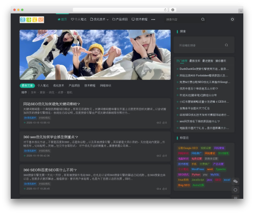Click the excel tag

click(227, 180)
